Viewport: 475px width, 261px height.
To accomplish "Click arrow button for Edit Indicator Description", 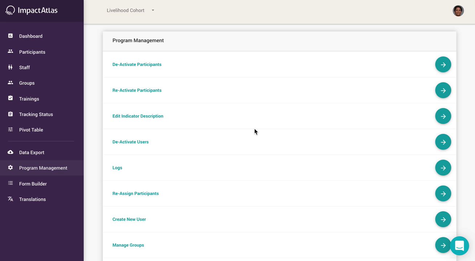I will pos(443,116).
